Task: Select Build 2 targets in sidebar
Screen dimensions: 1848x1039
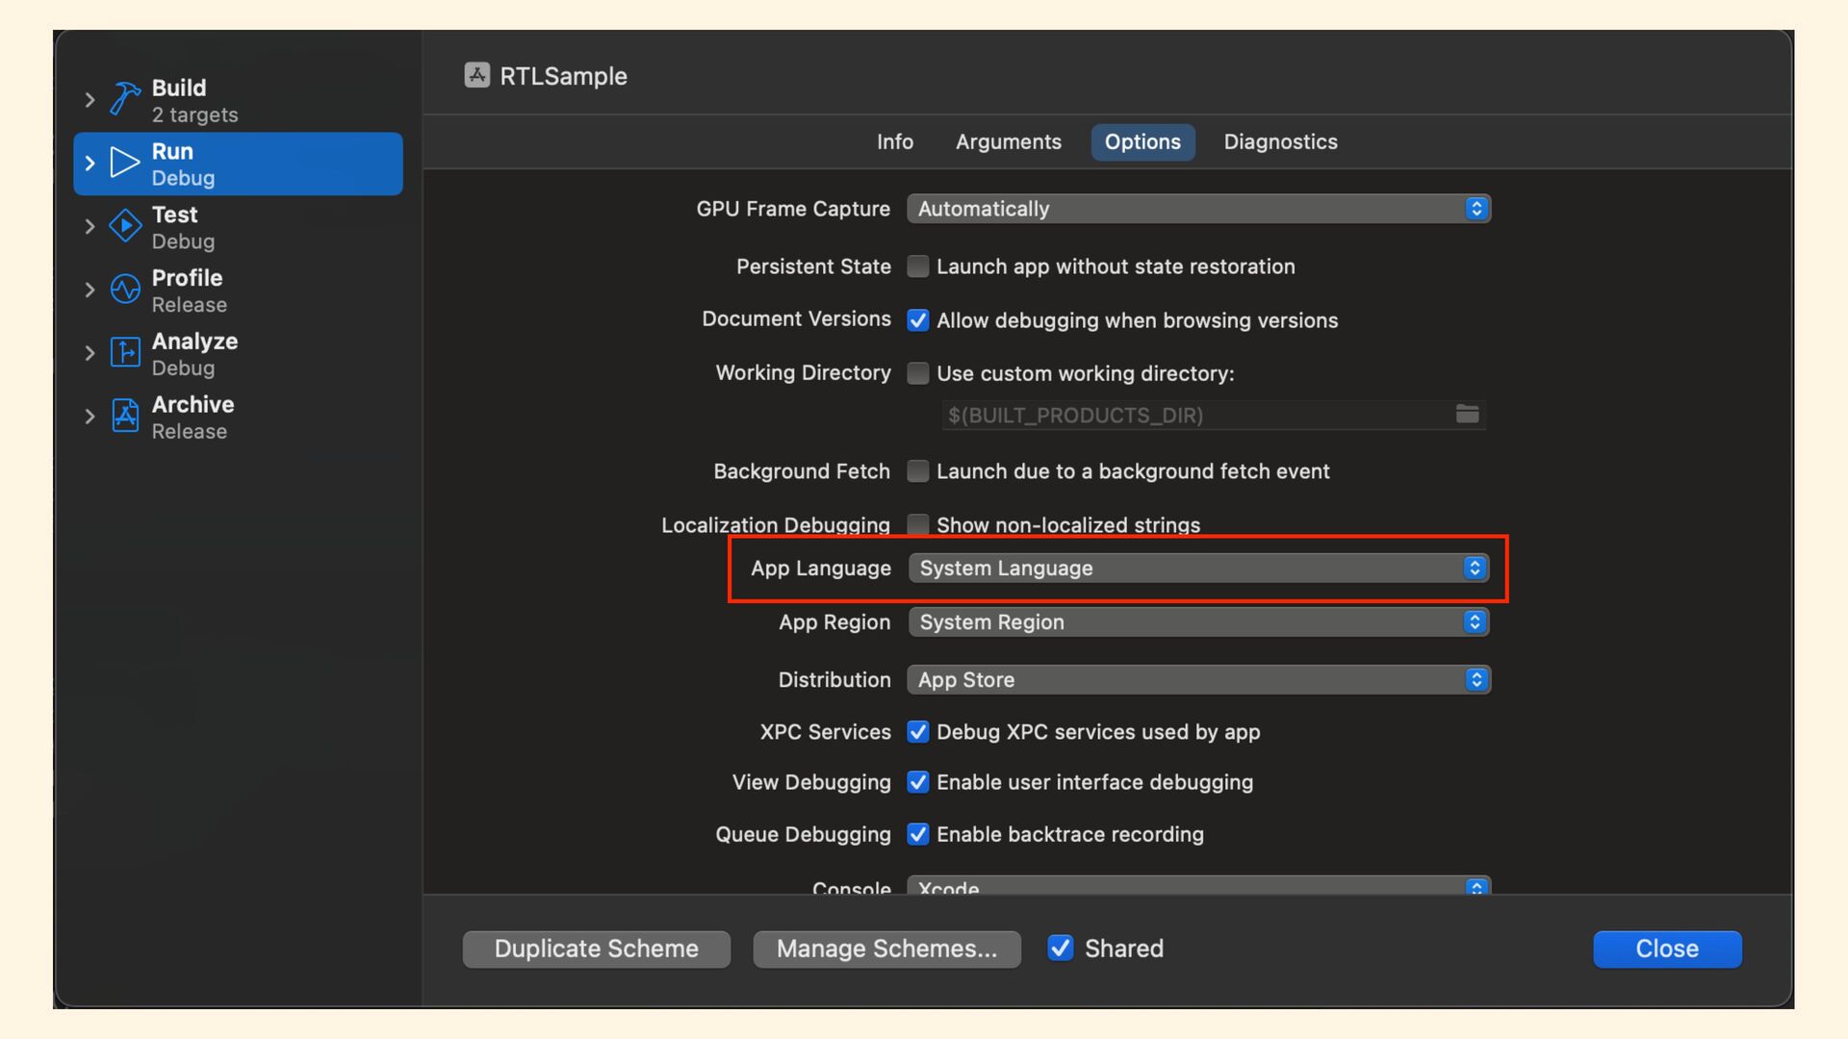Action: [238, 100]
